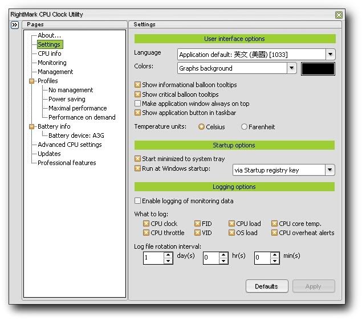
Task: Click the day(s) rotation interval field
Action: [x=154, y=258]
